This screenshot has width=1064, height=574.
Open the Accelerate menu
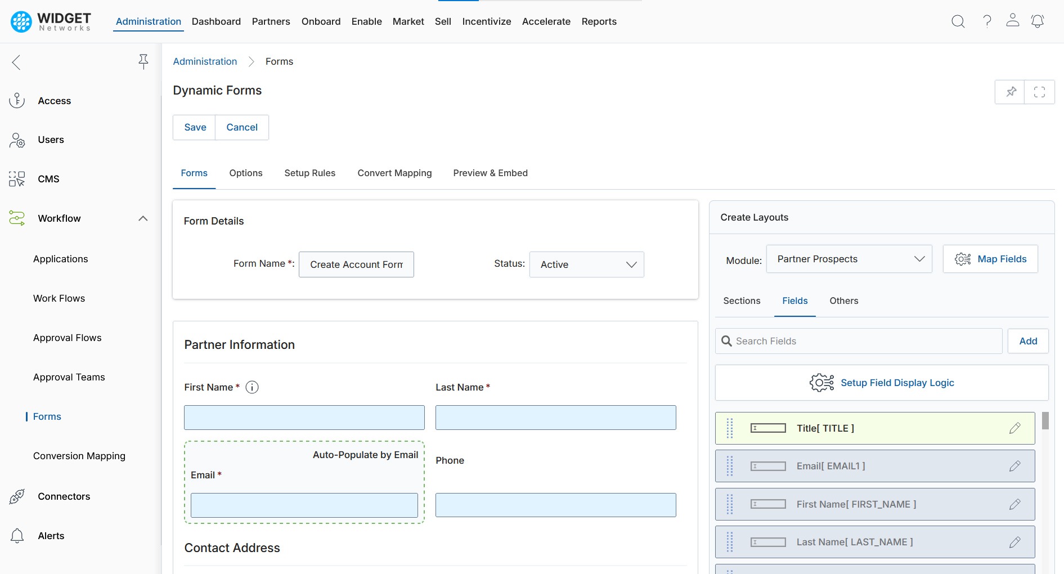(546, 21)
